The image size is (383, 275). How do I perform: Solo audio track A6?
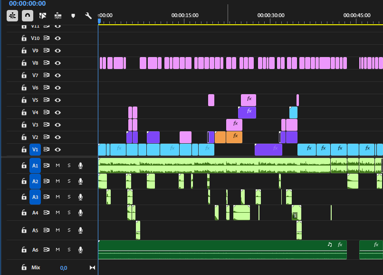69,250
